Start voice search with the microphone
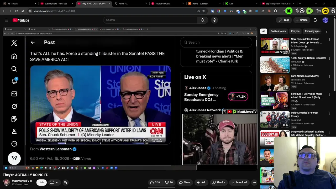The width and height of the screenshot is (336, 189). pyautogui.click(x=214, y=20)
